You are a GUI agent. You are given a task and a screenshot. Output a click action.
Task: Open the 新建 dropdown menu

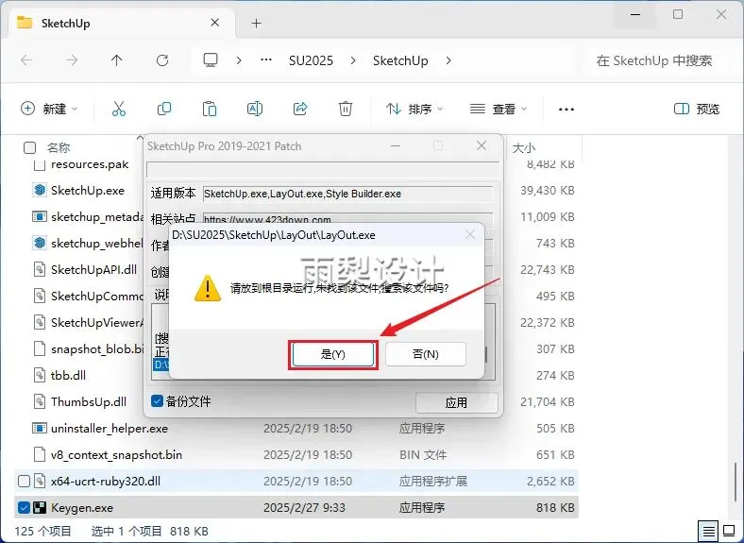pos(49,109)
